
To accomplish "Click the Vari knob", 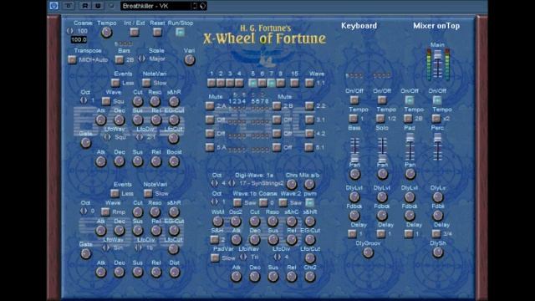I will pos(190,59).
